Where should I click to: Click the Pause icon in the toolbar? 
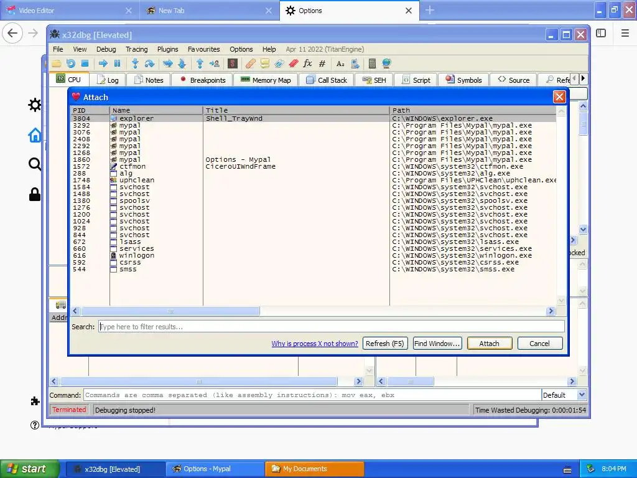[x=118, y=63]
